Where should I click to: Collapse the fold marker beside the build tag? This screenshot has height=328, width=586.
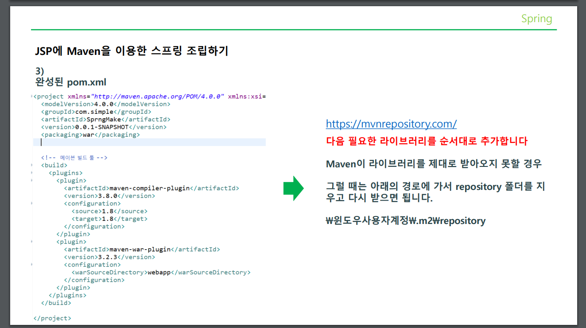[x=32, y=165]
